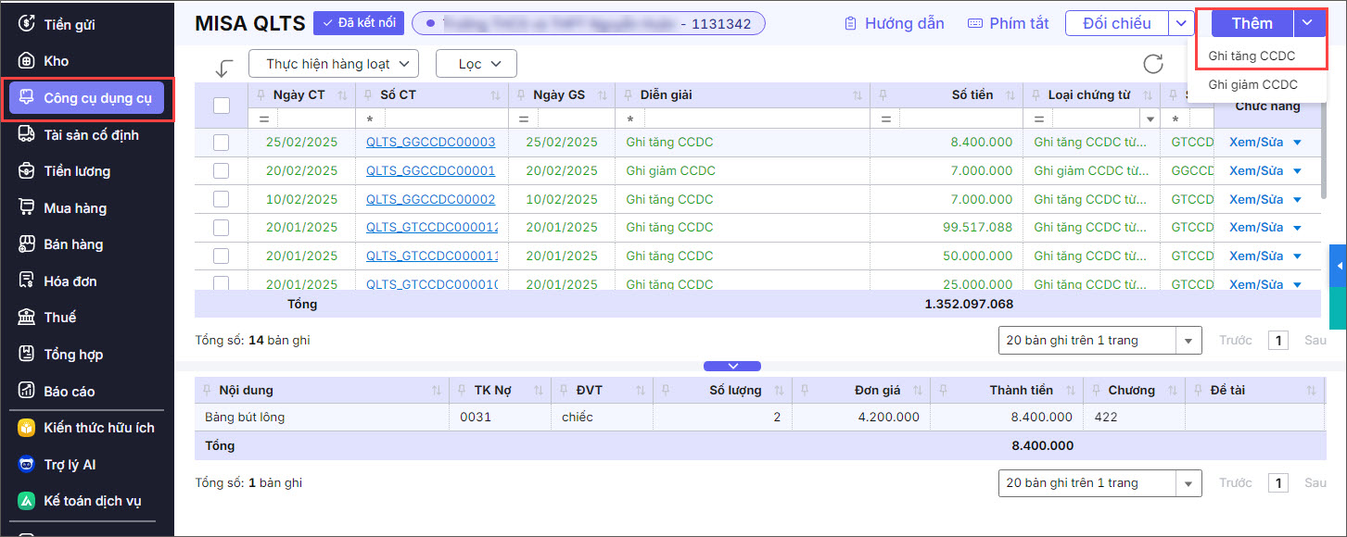Screen dimensions: 1347x537
Task: Click the Thuế bank icon
Action: pos(27,318)
